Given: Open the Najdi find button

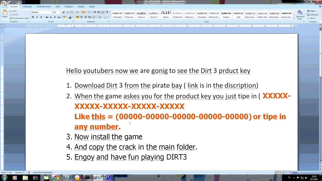Looking at the screenshot, I should point(311,11).
